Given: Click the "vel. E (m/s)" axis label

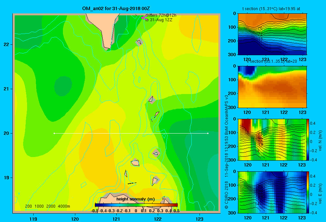Looking at the screenshot, I should 320,193.
